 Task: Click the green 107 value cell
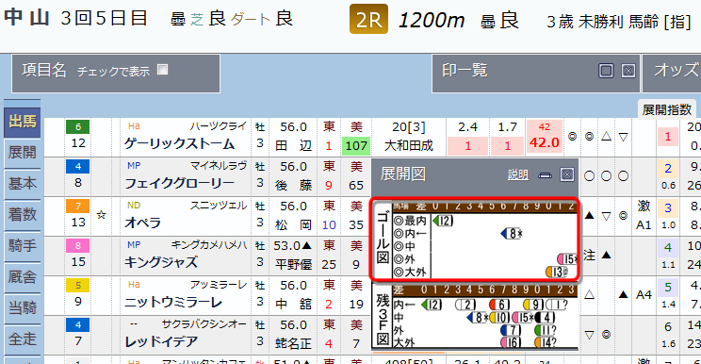tap(356, 146)
